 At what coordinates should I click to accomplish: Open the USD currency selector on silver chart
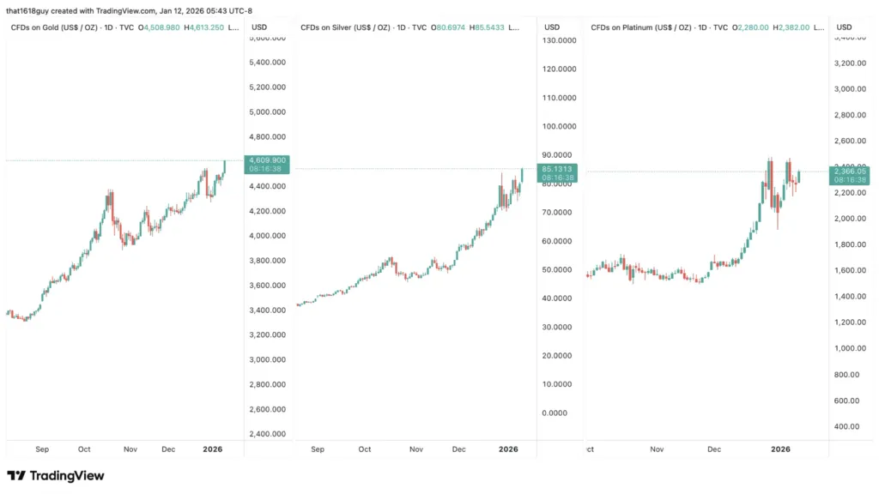pos(552,27)
